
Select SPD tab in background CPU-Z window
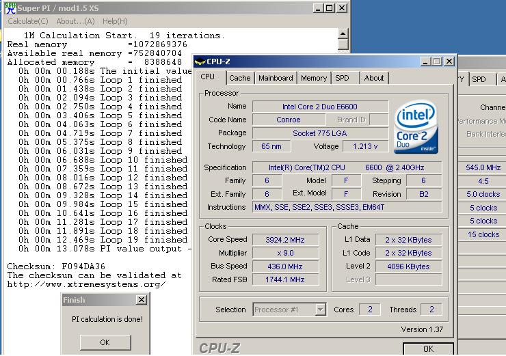pos(479,79)
